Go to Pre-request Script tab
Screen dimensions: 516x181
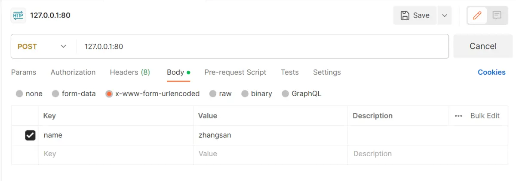(235, 72)
